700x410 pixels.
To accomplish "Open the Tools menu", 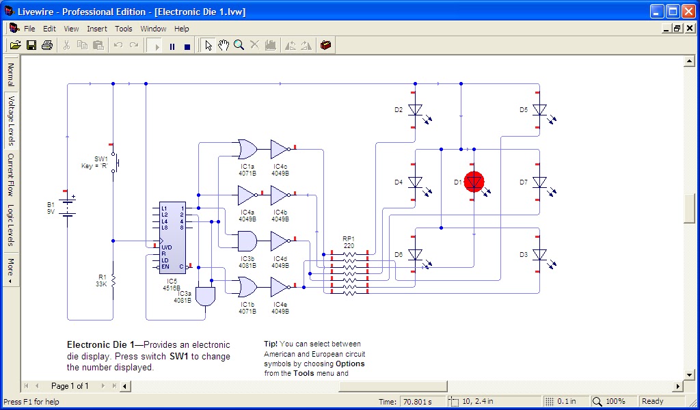I will [124, 29].
